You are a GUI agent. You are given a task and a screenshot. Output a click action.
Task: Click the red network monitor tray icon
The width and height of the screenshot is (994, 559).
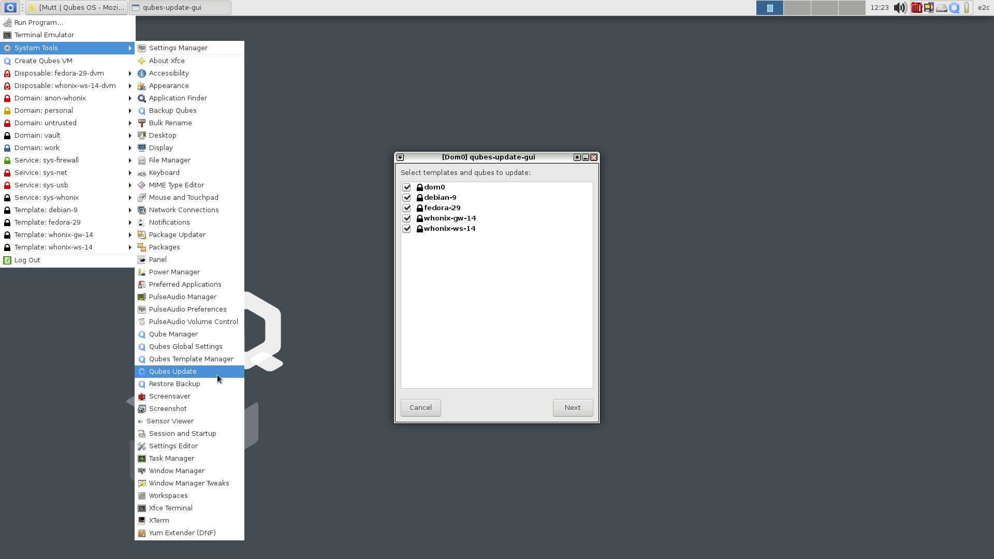point(916,8)
